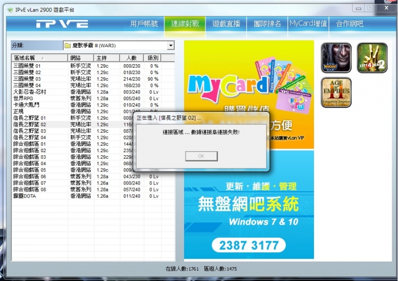Open the 用戶帳號 tab

(144, 24)
